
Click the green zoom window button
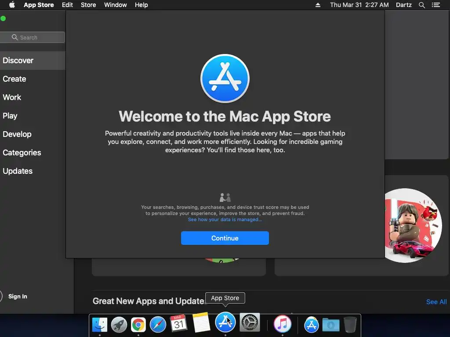coord(3,18)
